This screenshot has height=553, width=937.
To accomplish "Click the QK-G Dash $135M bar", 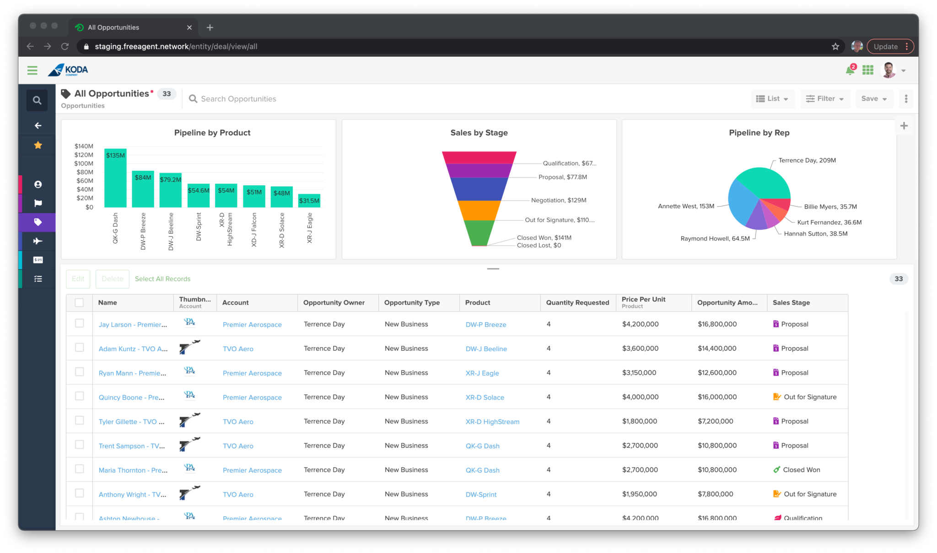I will pyautogui.click(x=115, y=178).
